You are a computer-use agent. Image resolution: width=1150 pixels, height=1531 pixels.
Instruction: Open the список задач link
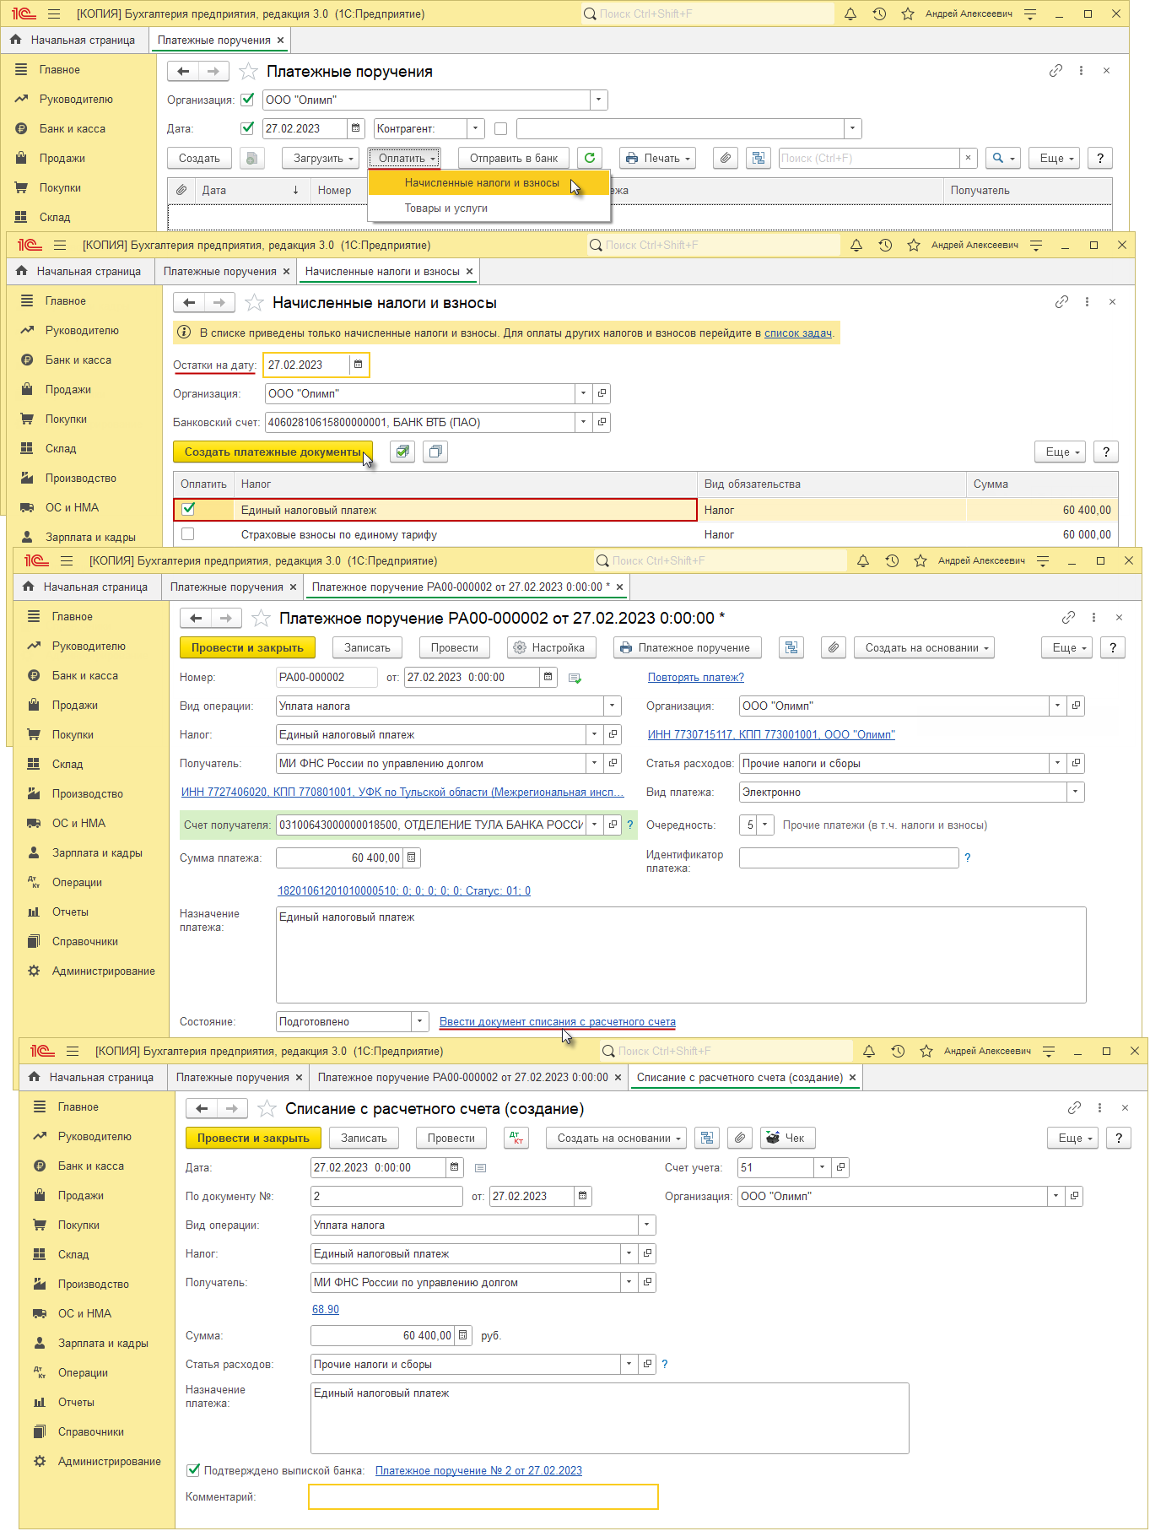(798, 333)
